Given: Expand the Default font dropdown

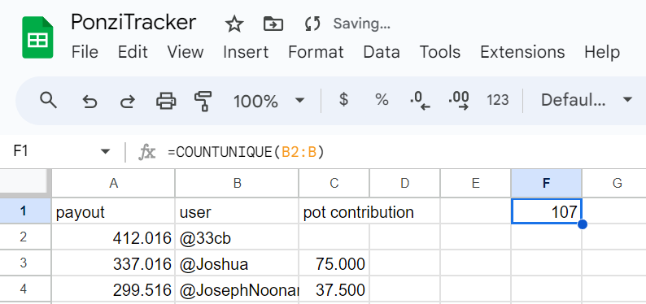Looking at the screenshot, I should [586, 100].
